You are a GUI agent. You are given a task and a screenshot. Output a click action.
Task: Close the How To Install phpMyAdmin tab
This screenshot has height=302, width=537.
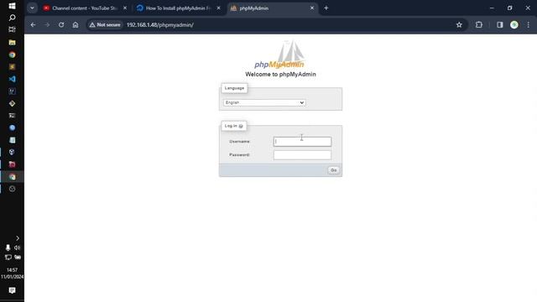click(x=218, y=8)
